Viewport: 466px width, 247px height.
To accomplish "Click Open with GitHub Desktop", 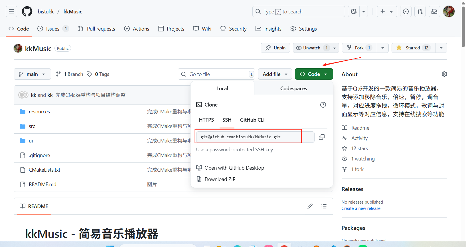I will (230, 168).
